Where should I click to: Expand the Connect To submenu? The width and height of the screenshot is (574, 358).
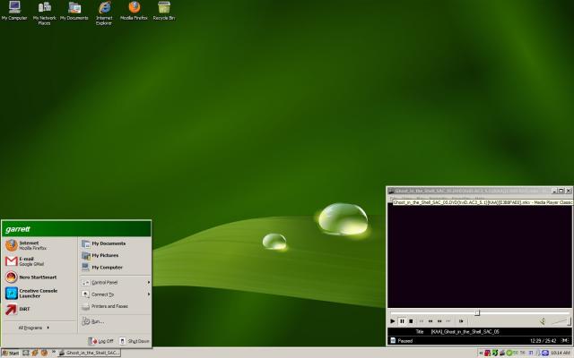(115, 294)
